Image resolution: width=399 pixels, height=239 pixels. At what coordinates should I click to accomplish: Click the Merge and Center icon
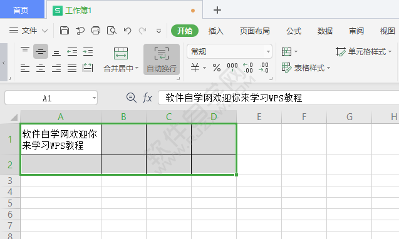(x=121, y=53)
